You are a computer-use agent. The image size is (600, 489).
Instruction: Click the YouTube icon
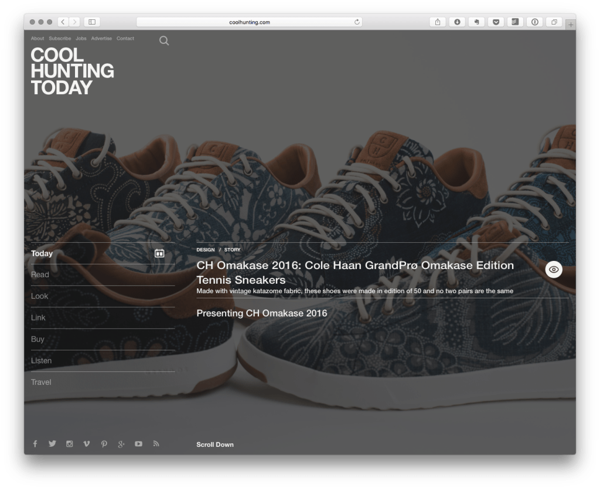138,444
